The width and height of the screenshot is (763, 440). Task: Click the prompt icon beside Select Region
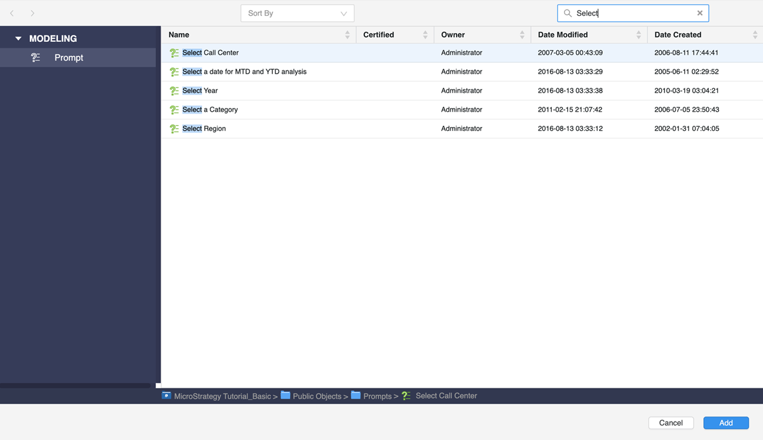[x=174, y=129]
